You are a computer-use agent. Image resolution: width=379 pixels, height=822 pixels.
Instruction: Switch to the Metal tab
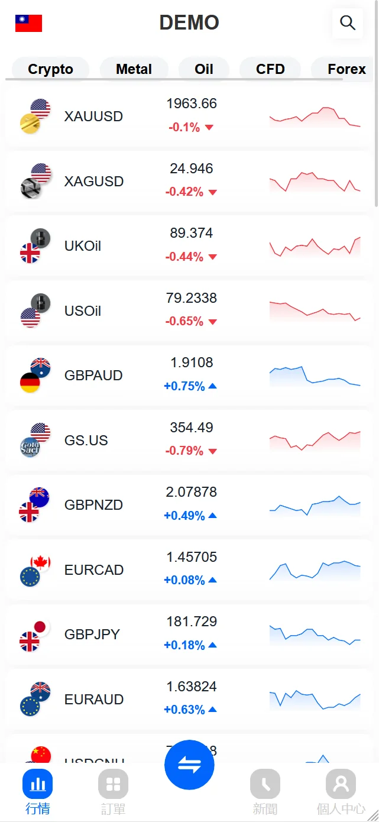point(134,69)
